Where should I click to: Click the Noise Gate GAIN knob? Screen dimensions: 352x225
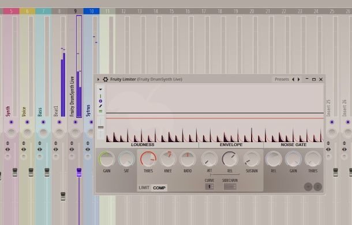pos(293,159)
